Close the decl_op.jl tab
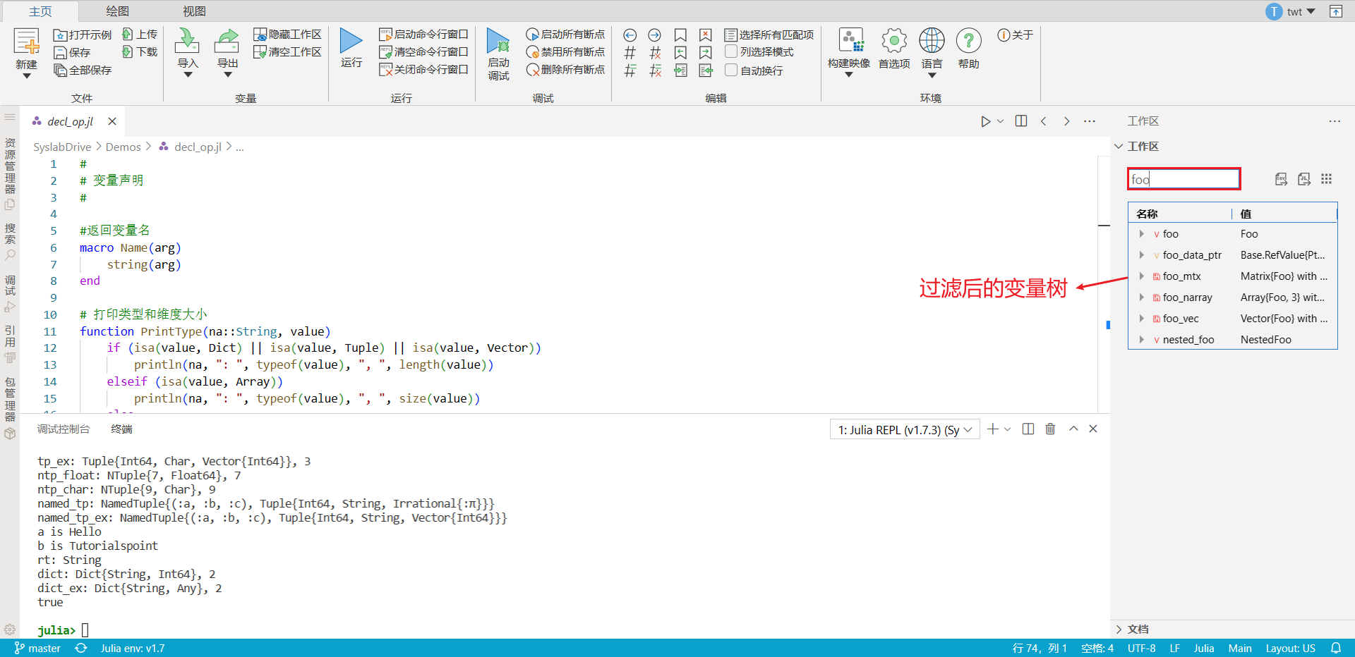The width and height of the screenshot is (1355, 657). click(112, 121)
